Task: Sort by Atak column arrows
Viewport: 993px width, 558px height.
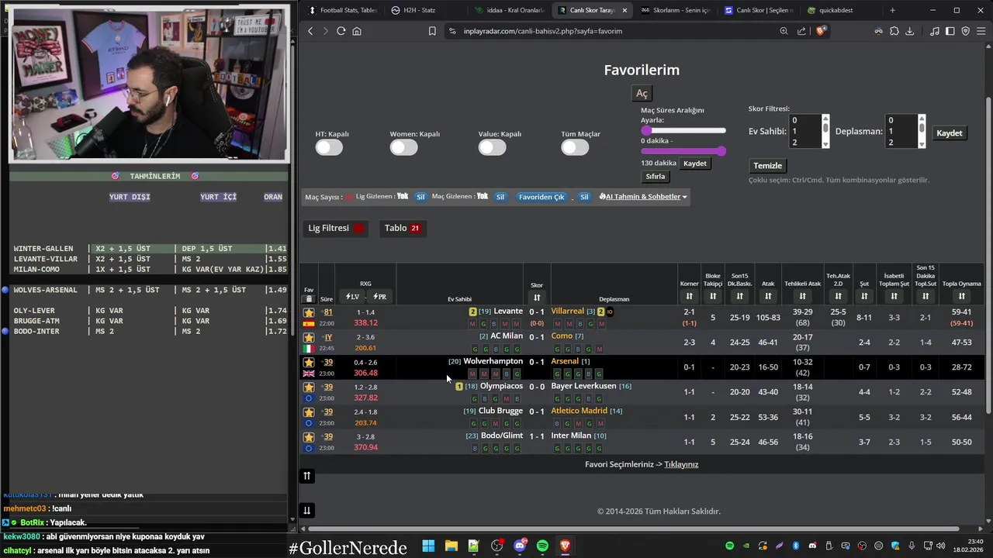Action: (768, 296)
